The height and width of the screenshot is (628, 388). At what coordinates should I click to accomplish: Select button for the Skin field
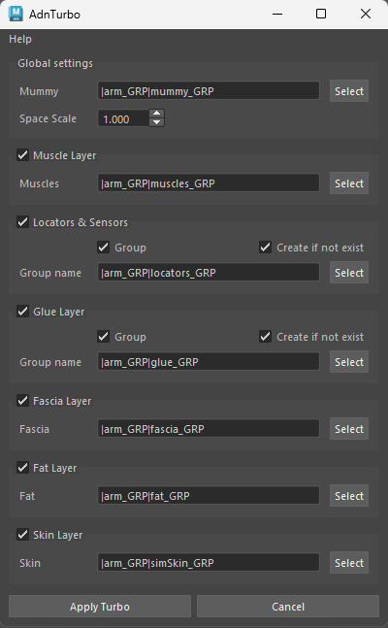tap(349, 562)
